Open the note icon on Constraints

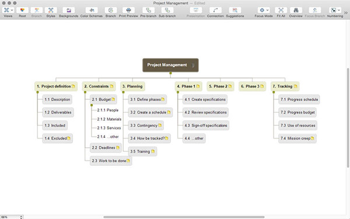click(x=111, y=86)
